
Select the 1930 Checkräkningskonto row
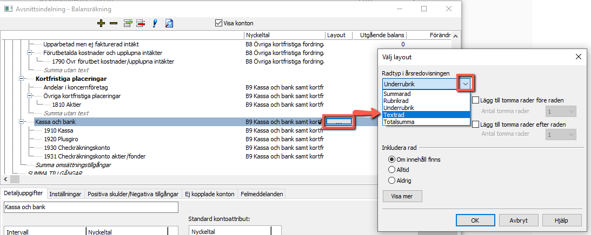tap(77, 148)
